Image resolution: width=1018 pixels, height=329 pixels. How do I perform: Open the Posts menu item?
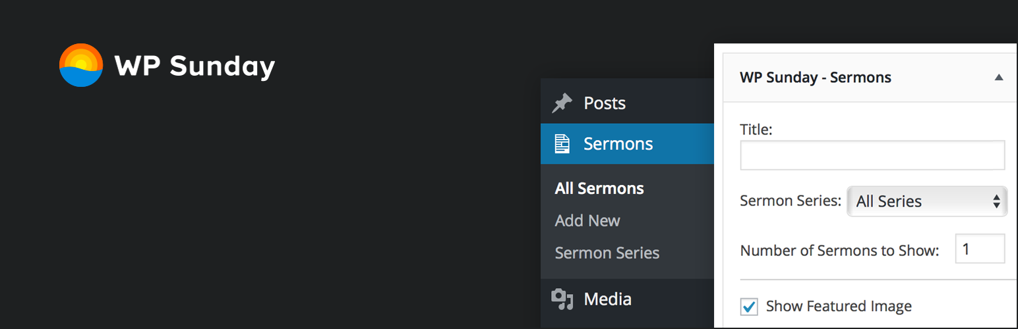605,103
